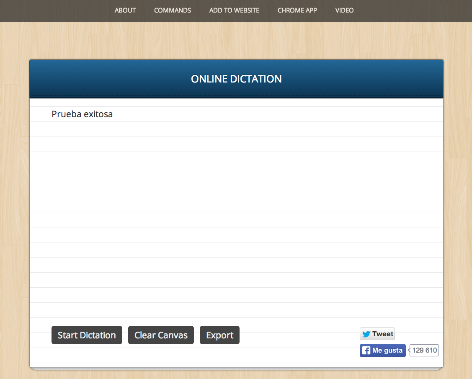Click the Twitter bird icon
This screenshot has width=472, height=379.
(366, 334)
